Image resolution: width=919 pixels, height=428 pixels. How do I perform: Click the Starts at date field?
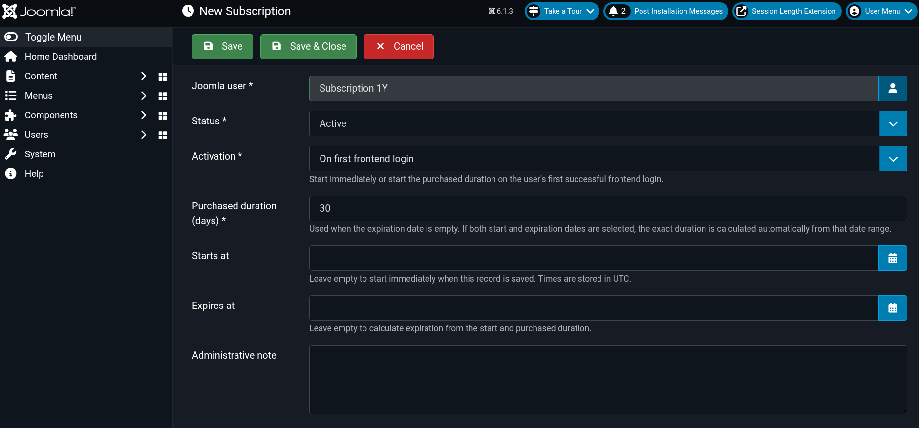[x=594, y=258]
